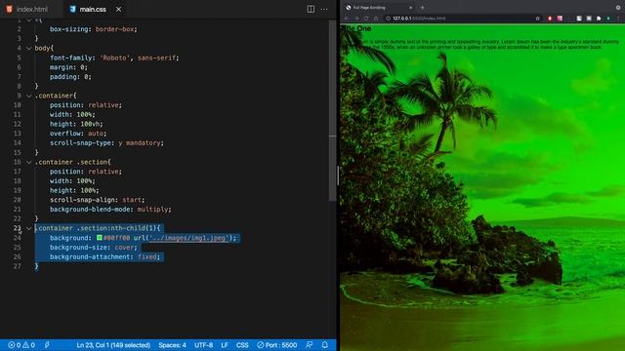Click the pink extension icon in browser toolbar

[x=560, y=19]
